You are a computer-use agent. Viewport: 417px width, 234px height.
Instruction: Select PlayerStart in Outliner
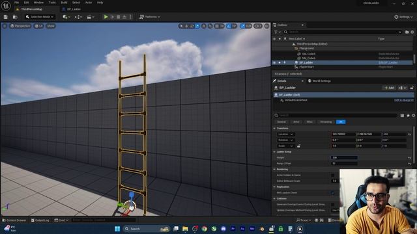(306, 67)
